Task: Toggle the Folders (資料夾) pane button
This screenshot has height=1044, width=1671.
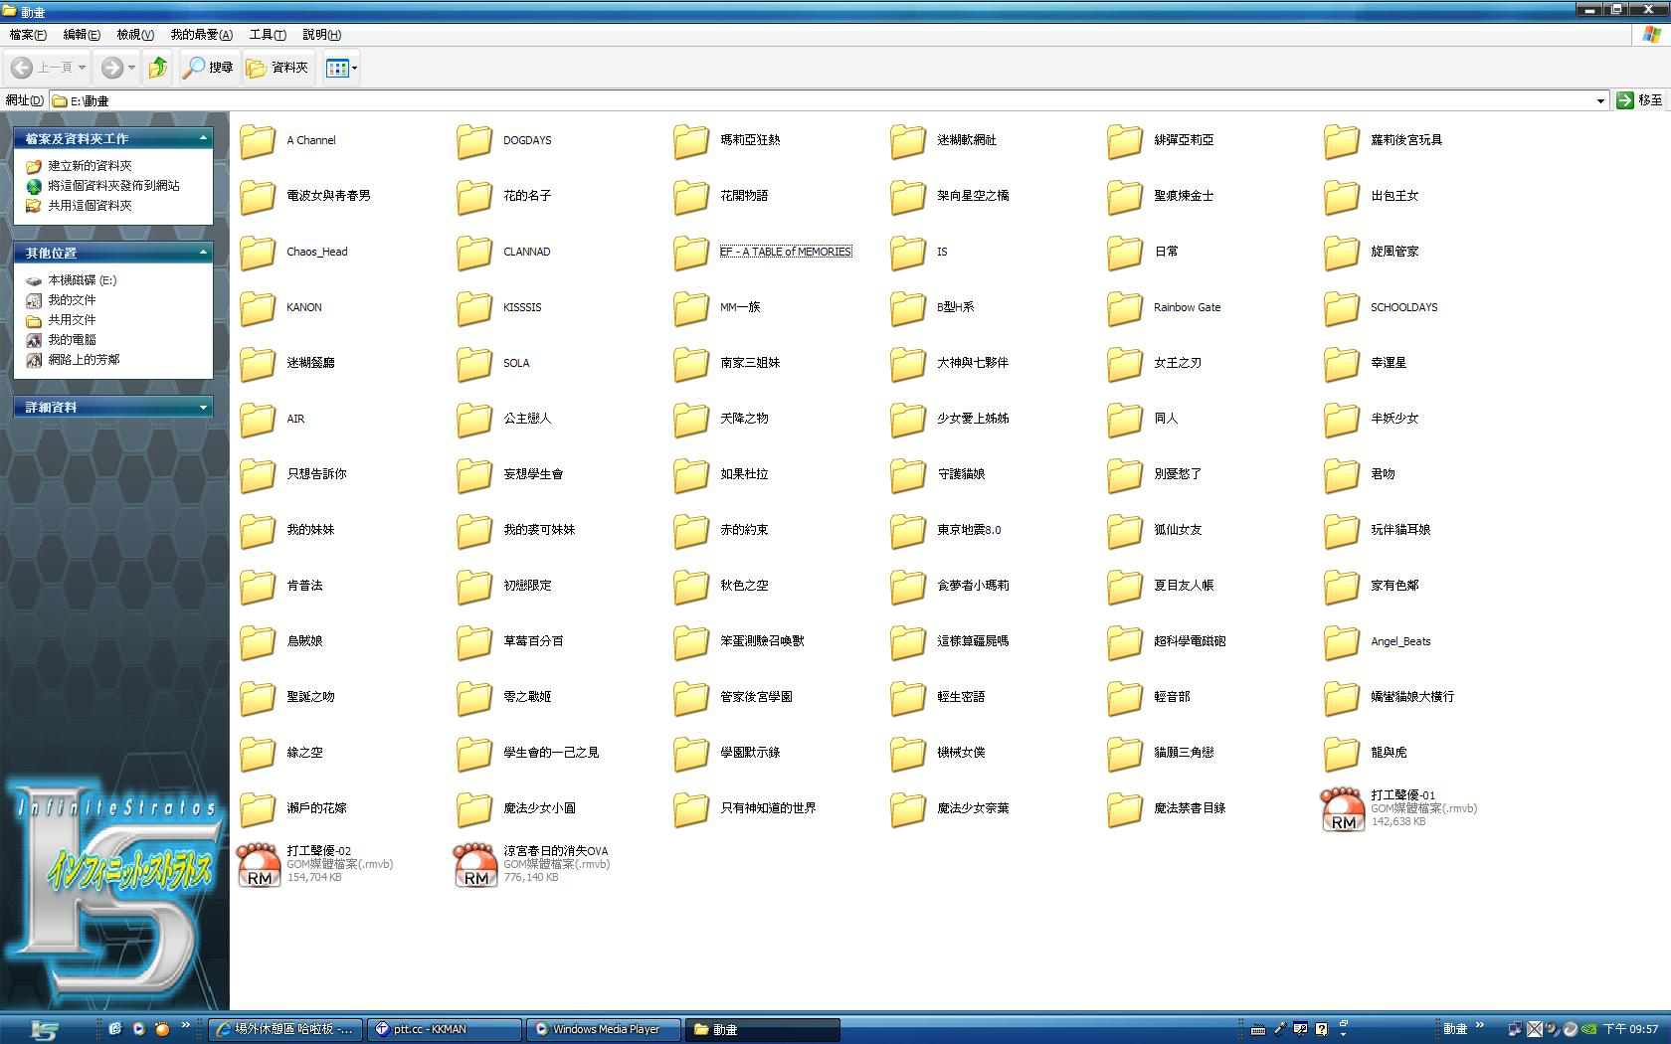Action: tap(278, 68)
